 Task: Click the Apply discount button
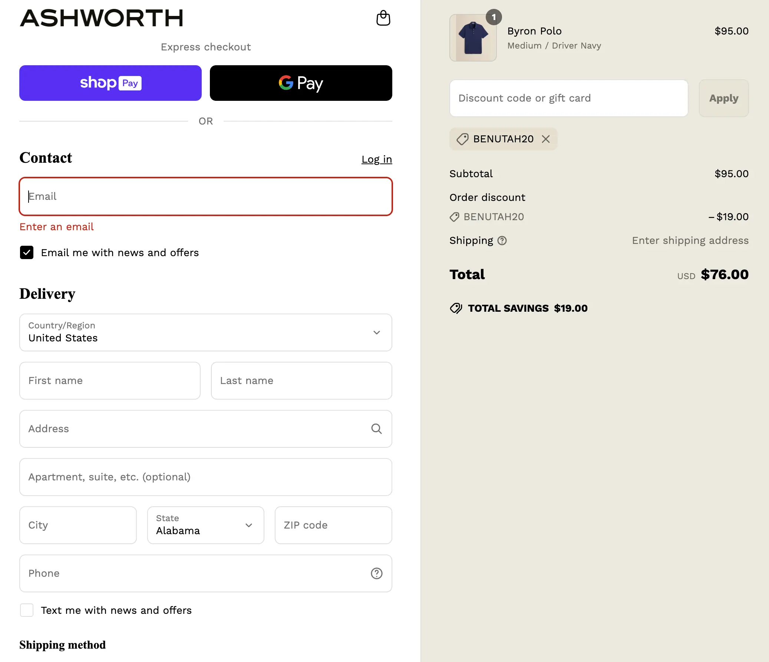723,98
